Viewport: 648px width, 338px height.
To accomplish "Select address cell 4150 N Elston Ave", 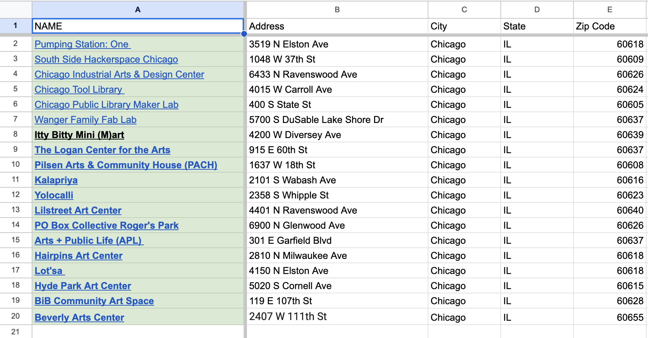I will pos(337,271).
